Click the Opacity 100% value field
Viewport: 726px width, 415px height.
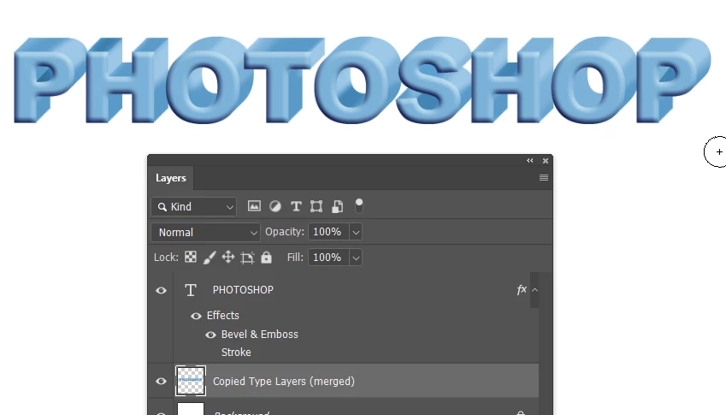pyautogui.click(x=328, y=232)
